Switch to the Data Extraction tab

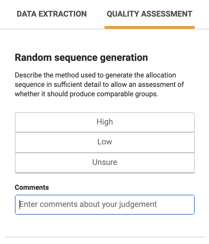pos(52,14)
